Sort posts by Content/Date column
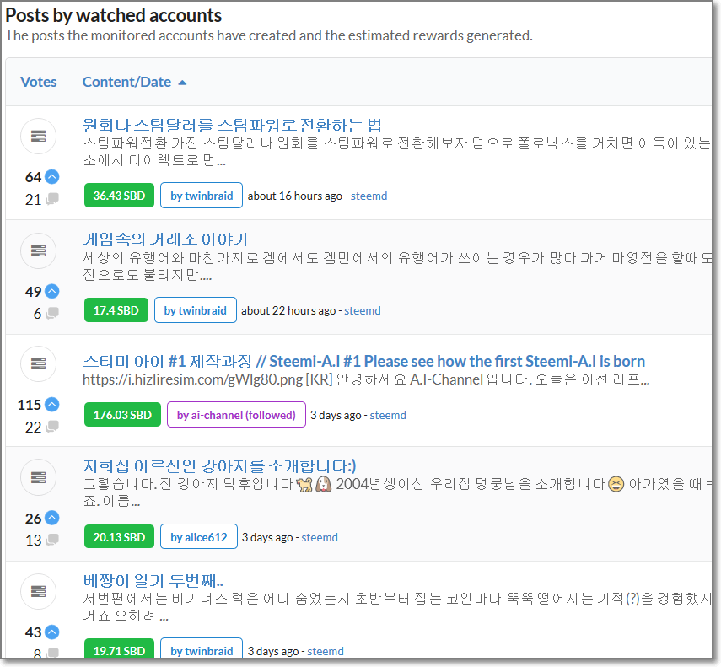The height and width of the screenshot is (667, 721). (126, 82)
